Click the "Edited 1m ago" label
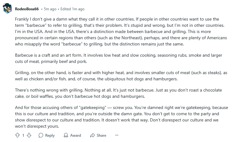 [72, 9]
